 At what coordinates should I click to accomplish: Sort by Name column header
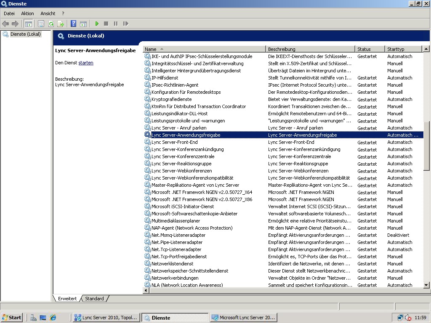click(x=204, y=49)
